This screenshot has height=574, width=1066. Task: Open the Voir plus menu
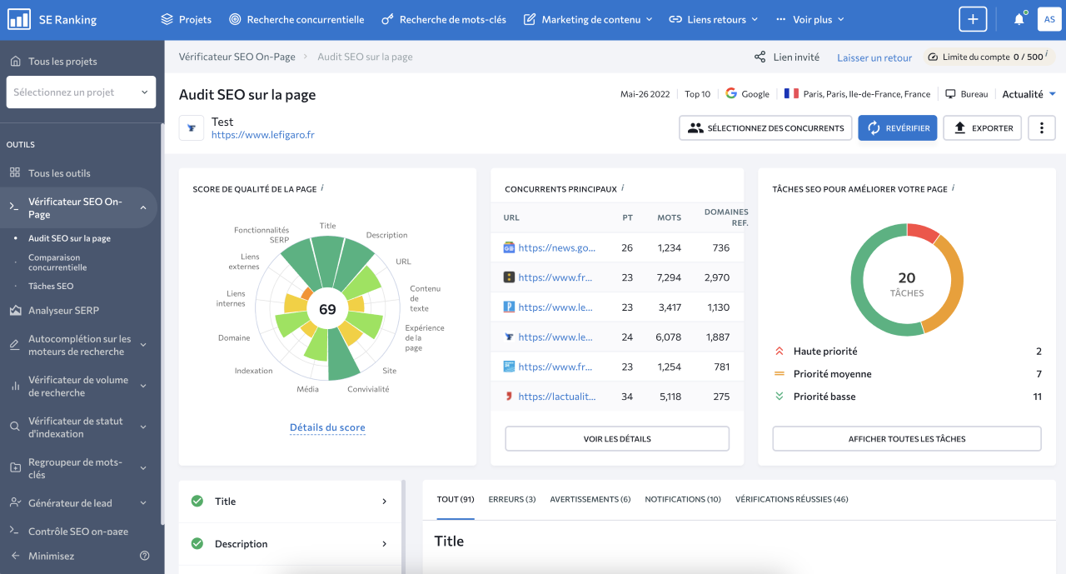point(809,19)
